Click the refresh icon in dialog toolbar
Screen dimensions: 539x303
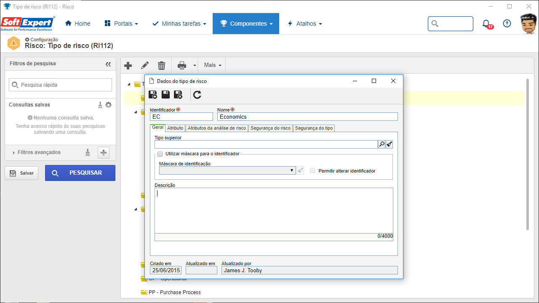click(197, 95)
